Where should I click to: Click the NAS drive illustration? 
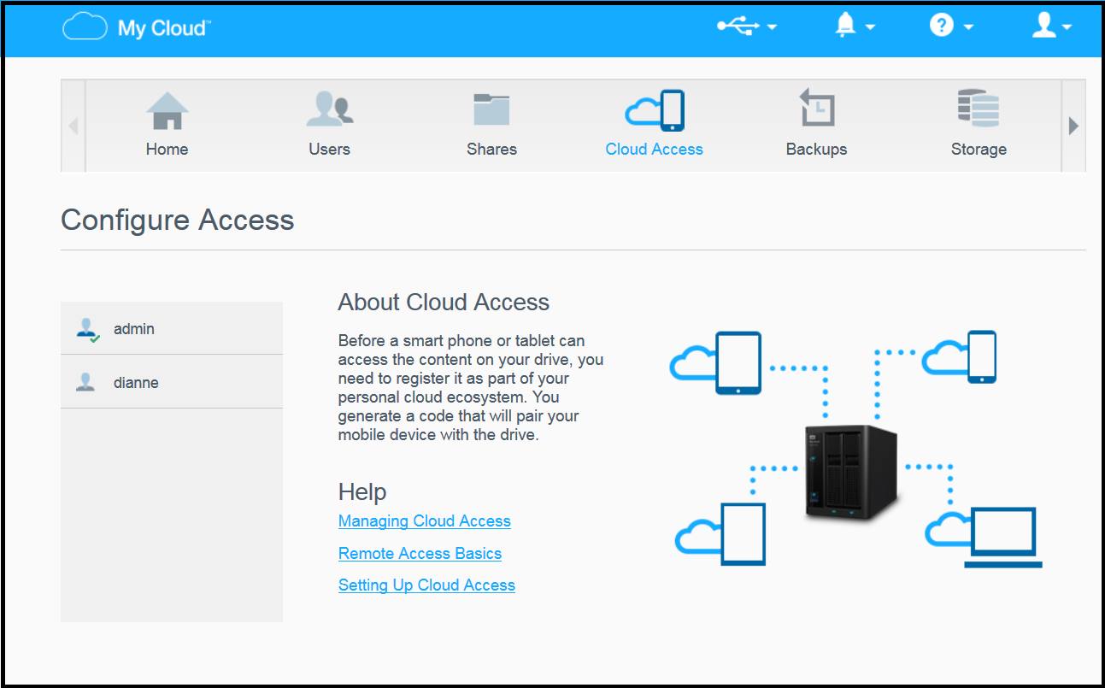pos(852,473)
